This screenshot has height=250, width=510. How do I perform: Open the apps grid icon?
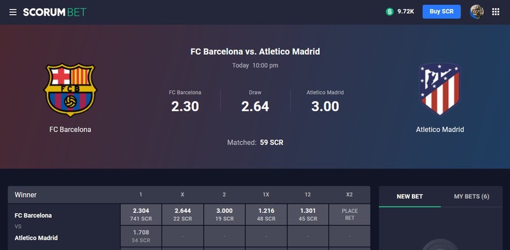point(495,12)
